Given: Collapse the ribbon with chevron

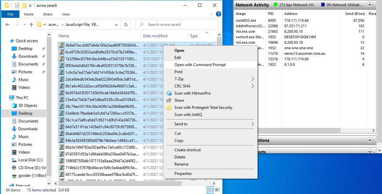Looking at the screenshot, I should point(211,14).
